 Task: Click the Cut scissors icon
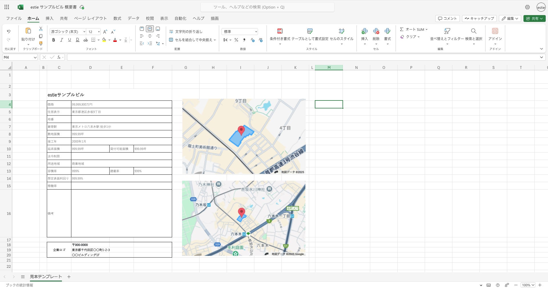pos(41,29)
